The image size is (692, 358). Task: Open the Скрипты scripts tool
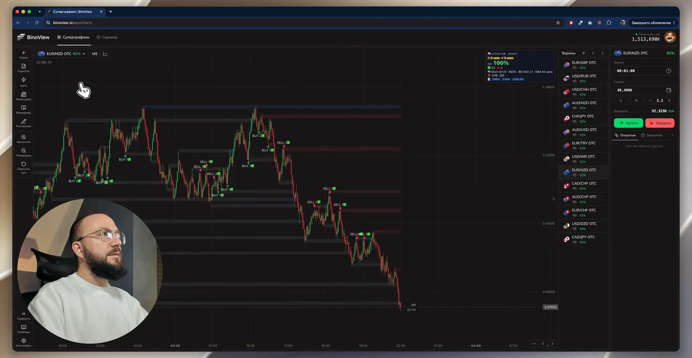pyautogui.click(x=23, y=67)
